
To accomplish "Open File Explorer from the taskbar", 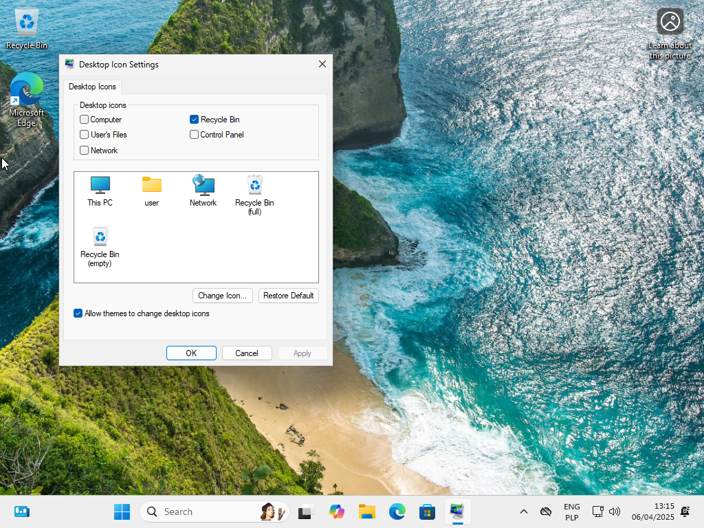I will click(366, 511).
